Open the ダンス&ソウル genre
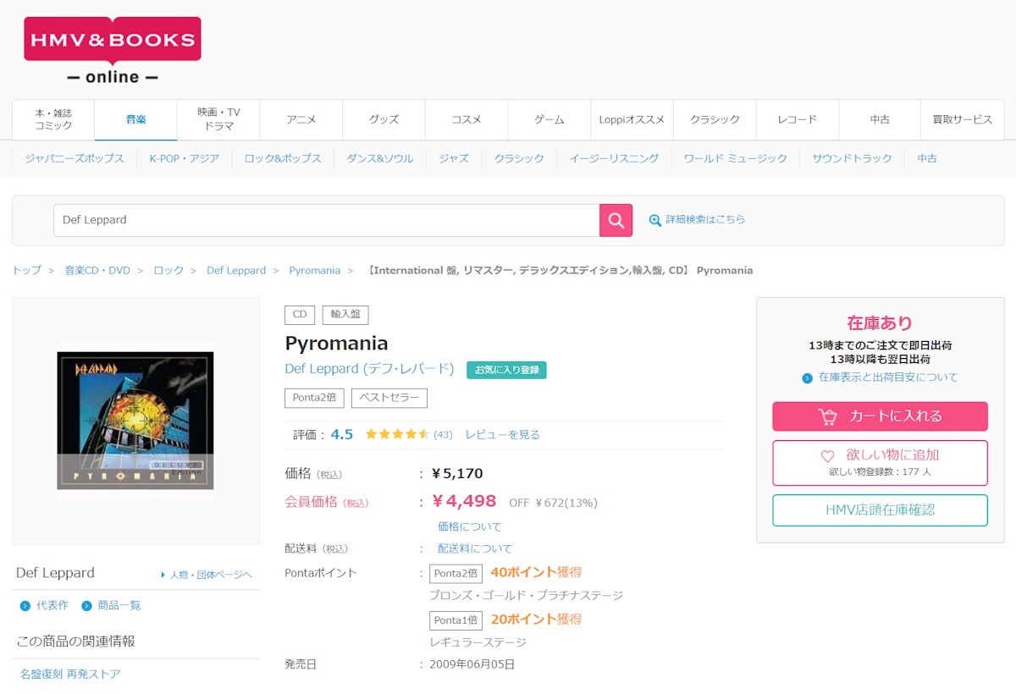The height and width of the screenshot is (694, 1016). click(380, 158)
